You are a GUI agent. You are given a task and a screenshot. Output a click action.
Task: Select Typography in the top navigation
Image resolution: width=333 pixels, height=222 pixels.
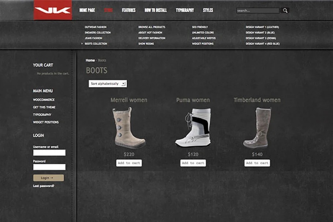(x=185, y=10)
